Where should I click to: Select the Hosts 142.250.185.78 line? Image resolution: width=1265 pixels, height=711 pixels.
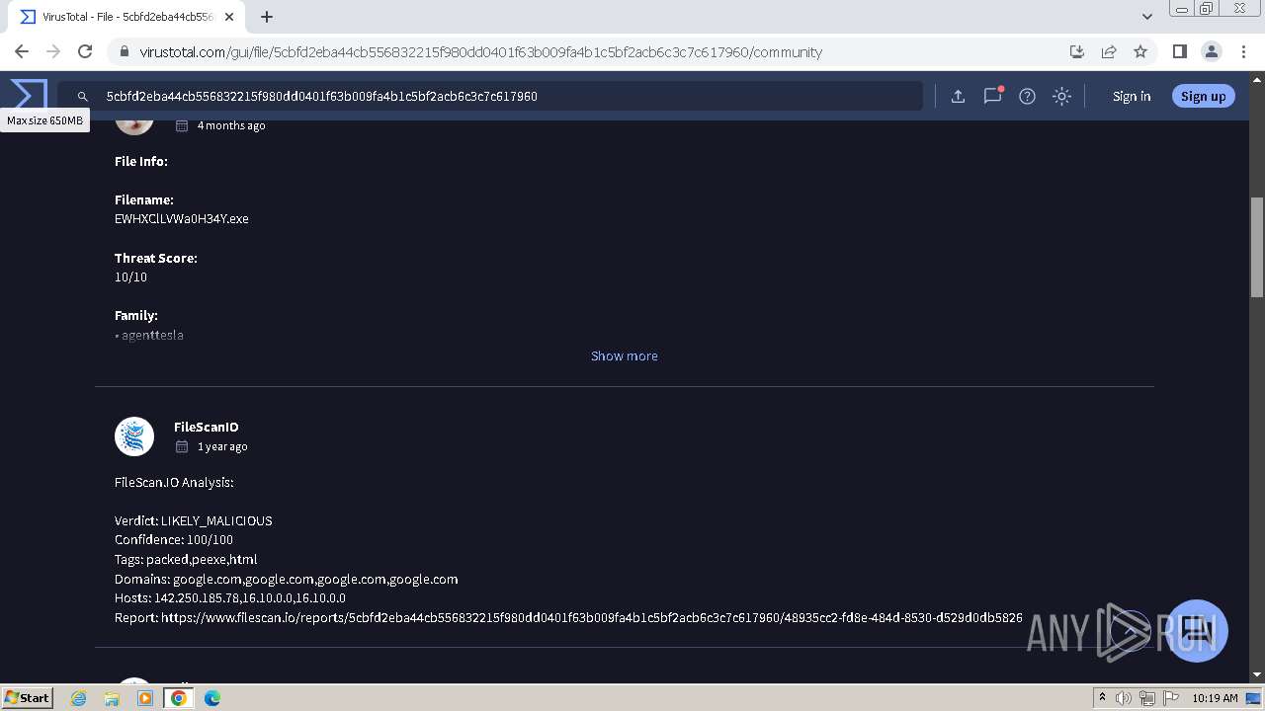pos(230,597)
